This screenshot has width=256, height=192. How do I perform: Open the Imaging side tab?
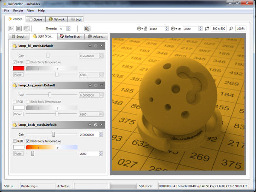point(19,36)
